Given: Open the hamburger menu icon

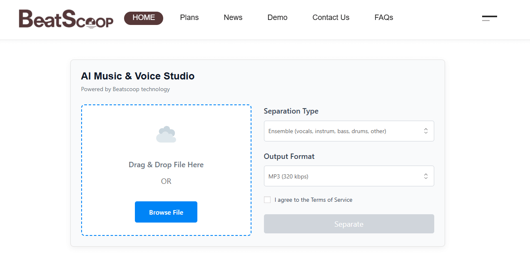Looking at the screenshot, I should 489,18.
